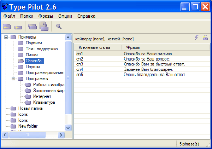212x149 pixels.
Task: Open the Фразы menu
Action: [46, 16]
